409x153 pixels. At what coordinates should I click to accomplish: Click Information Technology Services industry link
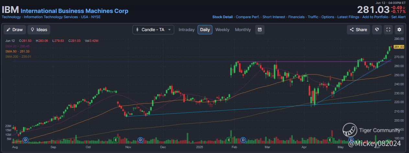coord(51,17)
